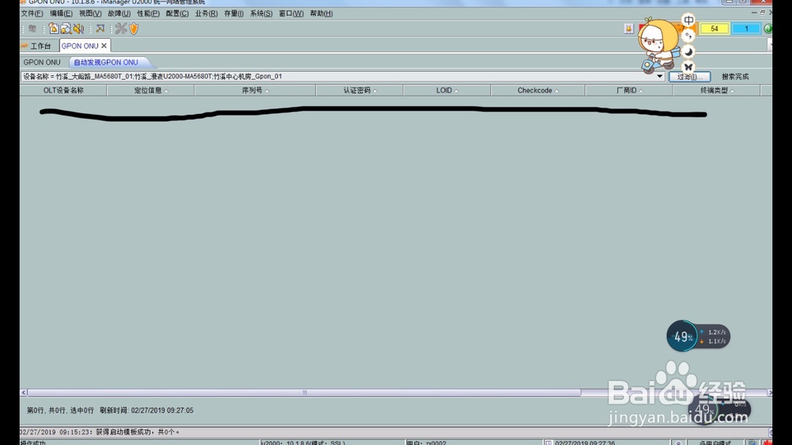The image size is (792, 445).
Task: Open the 配置(C) menu
Action: point(177,13)
